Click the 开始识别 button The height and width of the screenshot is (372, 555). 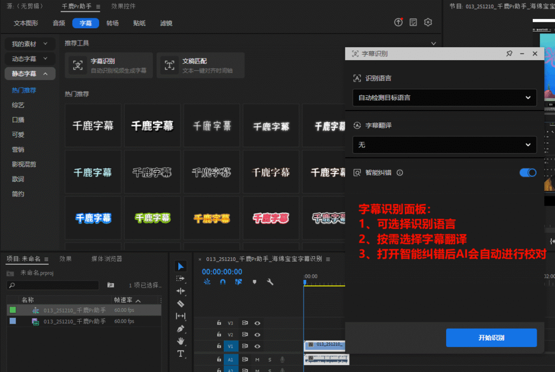point(491,338)
